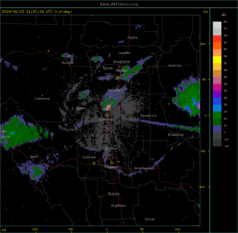This screenshot has height=233, width=238.
Task: Click the Limestone label
Action: 42,99
